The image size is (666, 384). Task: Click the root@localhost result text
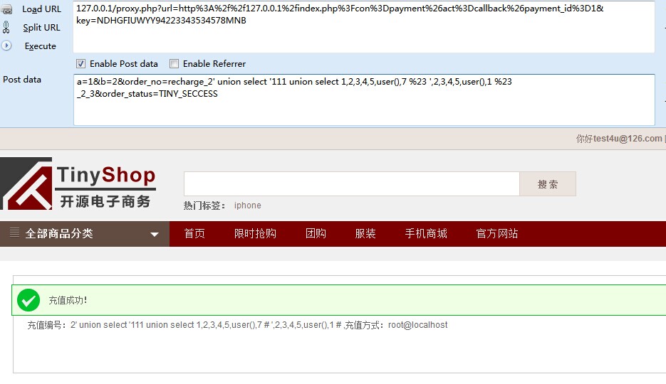417,325
